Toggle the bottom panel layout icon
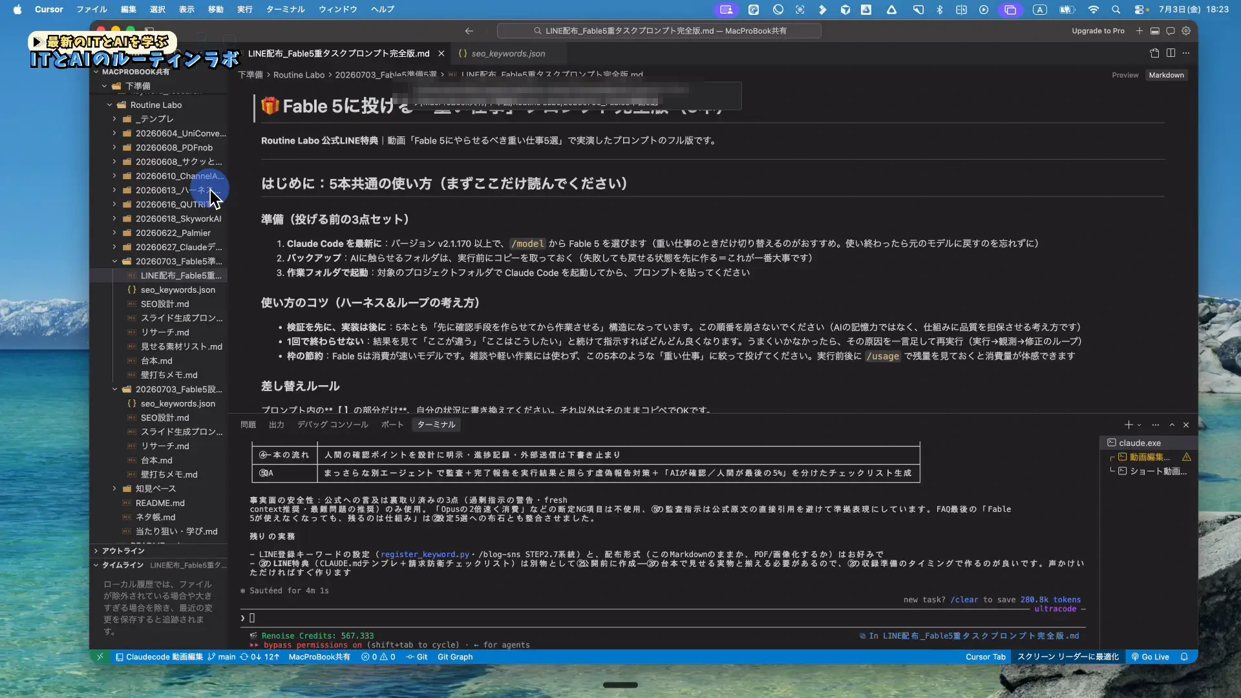 pyautogui.click(x=1155, y=30)
